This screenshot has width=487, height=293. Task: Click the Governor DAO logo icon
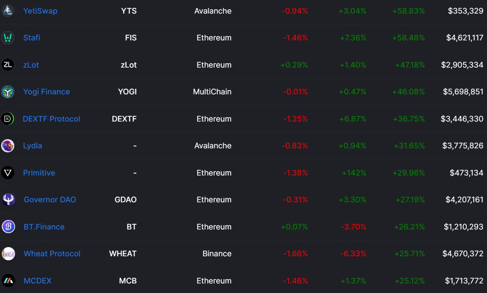point(8,200)
